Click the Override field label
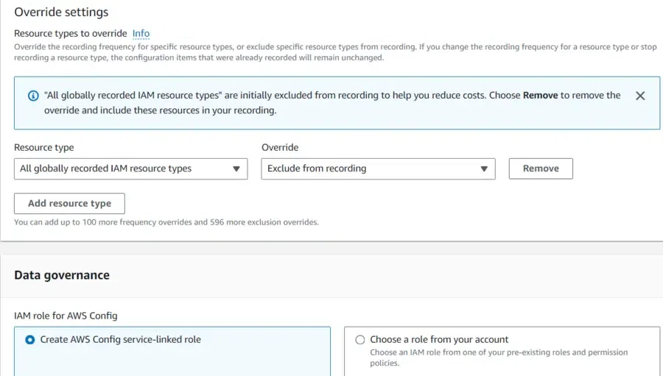This screenshot has height=376, width=663. tap(280, 147)
